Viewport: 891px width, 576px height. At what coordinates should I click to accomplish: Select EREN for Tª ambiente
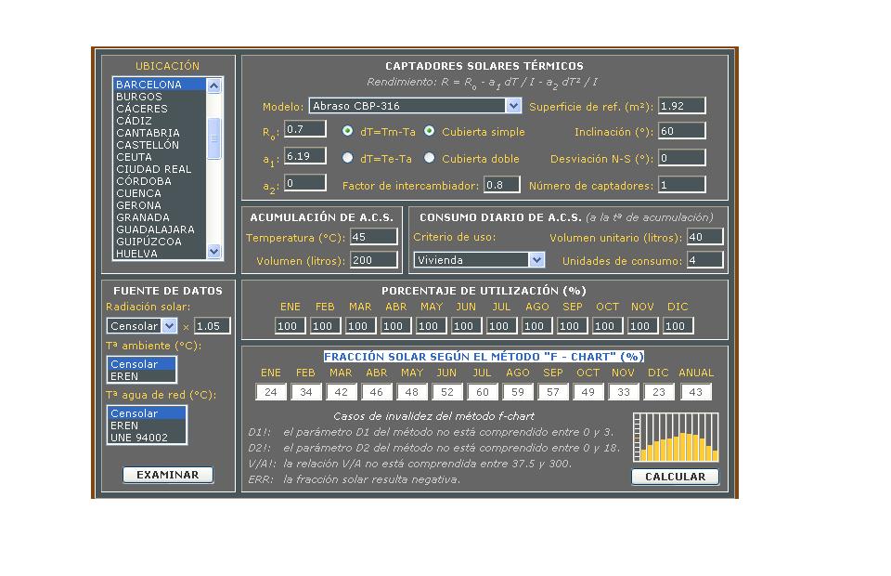(141, 376)
